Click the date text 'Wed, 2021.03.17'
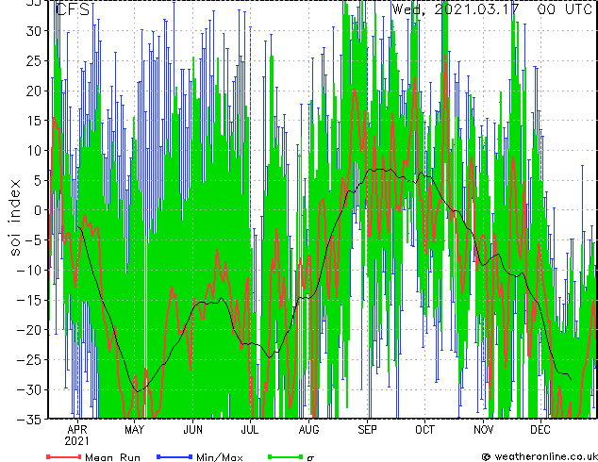The width and height of the screenshot is (598, 462). pos(456,8)
